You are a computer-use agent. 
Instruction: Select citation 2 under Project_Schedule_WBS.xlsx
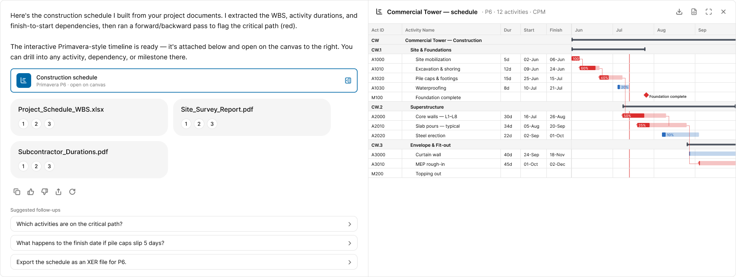point(36,124)
